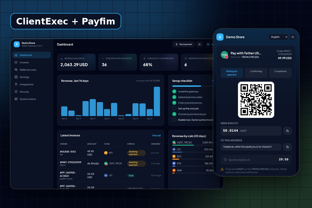Toggle Enter your license key item
The height and width of the screenshot is (208, 312).
[174, 103]
